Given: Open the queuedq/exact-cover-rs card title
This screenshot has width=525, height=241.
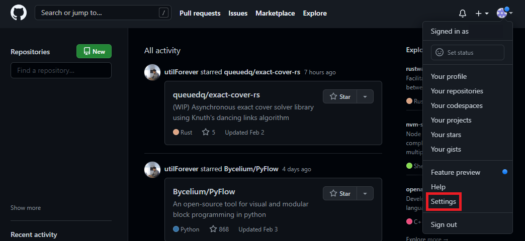Looking at the screenshot, I should click(x=216, y=95).
